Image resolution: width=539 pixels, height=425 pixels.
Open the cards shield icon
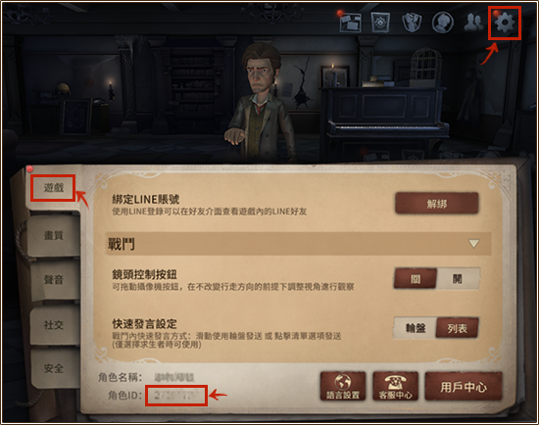(412, 23)
